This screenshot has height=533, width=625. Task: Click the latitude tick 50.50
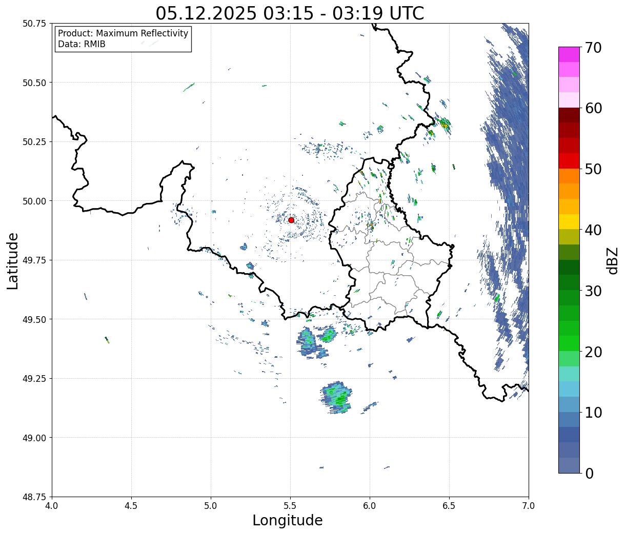(x=34, y=83)
